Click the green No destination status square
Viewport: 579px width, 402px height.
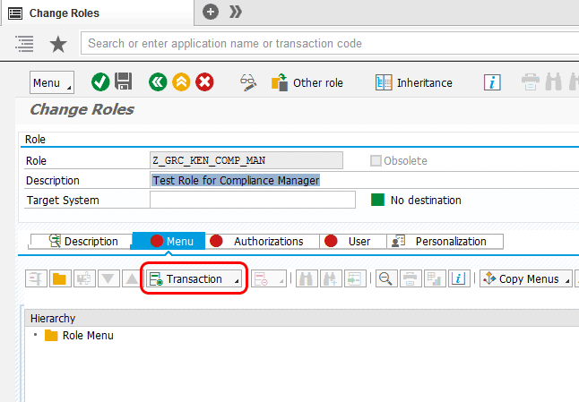click(377, 200)
